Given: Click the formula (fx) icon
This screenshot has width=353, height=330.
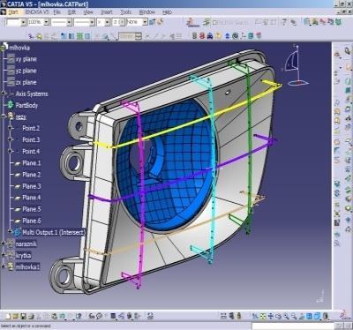Looking at the screenshot, I should tap(92, 317).
